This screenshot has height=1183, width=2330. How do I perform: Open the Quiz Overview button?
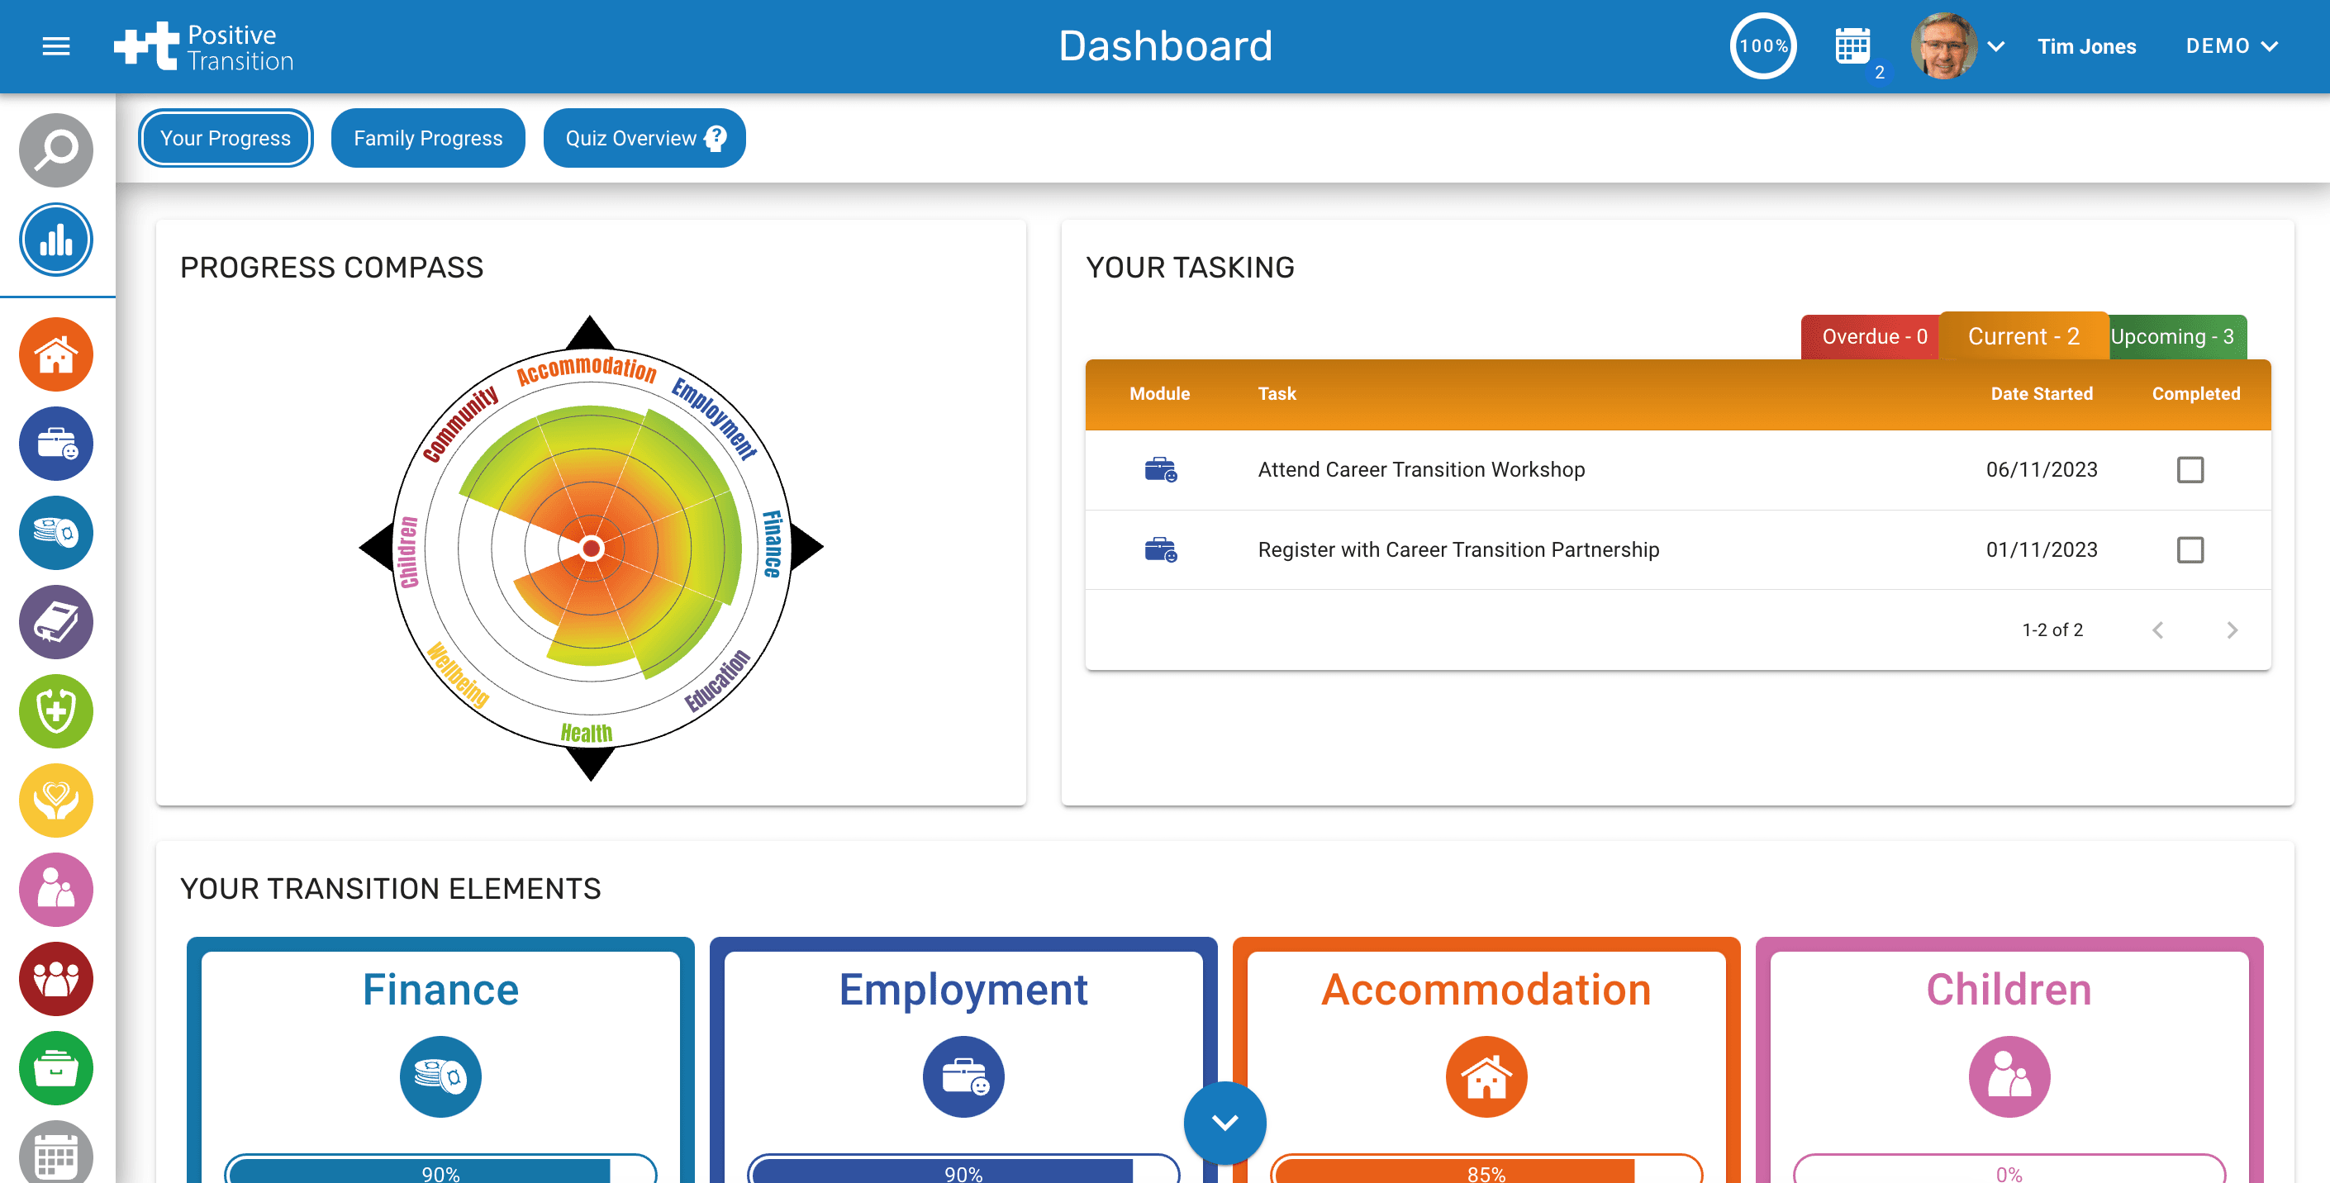click(x=644, y=139)
